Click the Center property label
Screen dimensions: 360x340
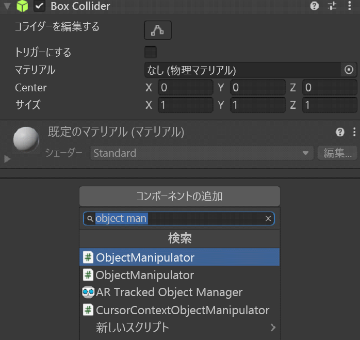coord(31,88)
